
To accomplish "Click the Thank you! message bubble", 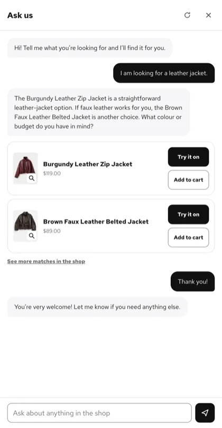I will 193,281.
